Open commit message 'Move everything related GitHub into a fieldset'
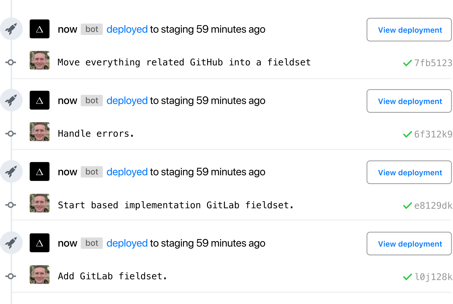Viewport: 453px width, 304px height. 184,62
